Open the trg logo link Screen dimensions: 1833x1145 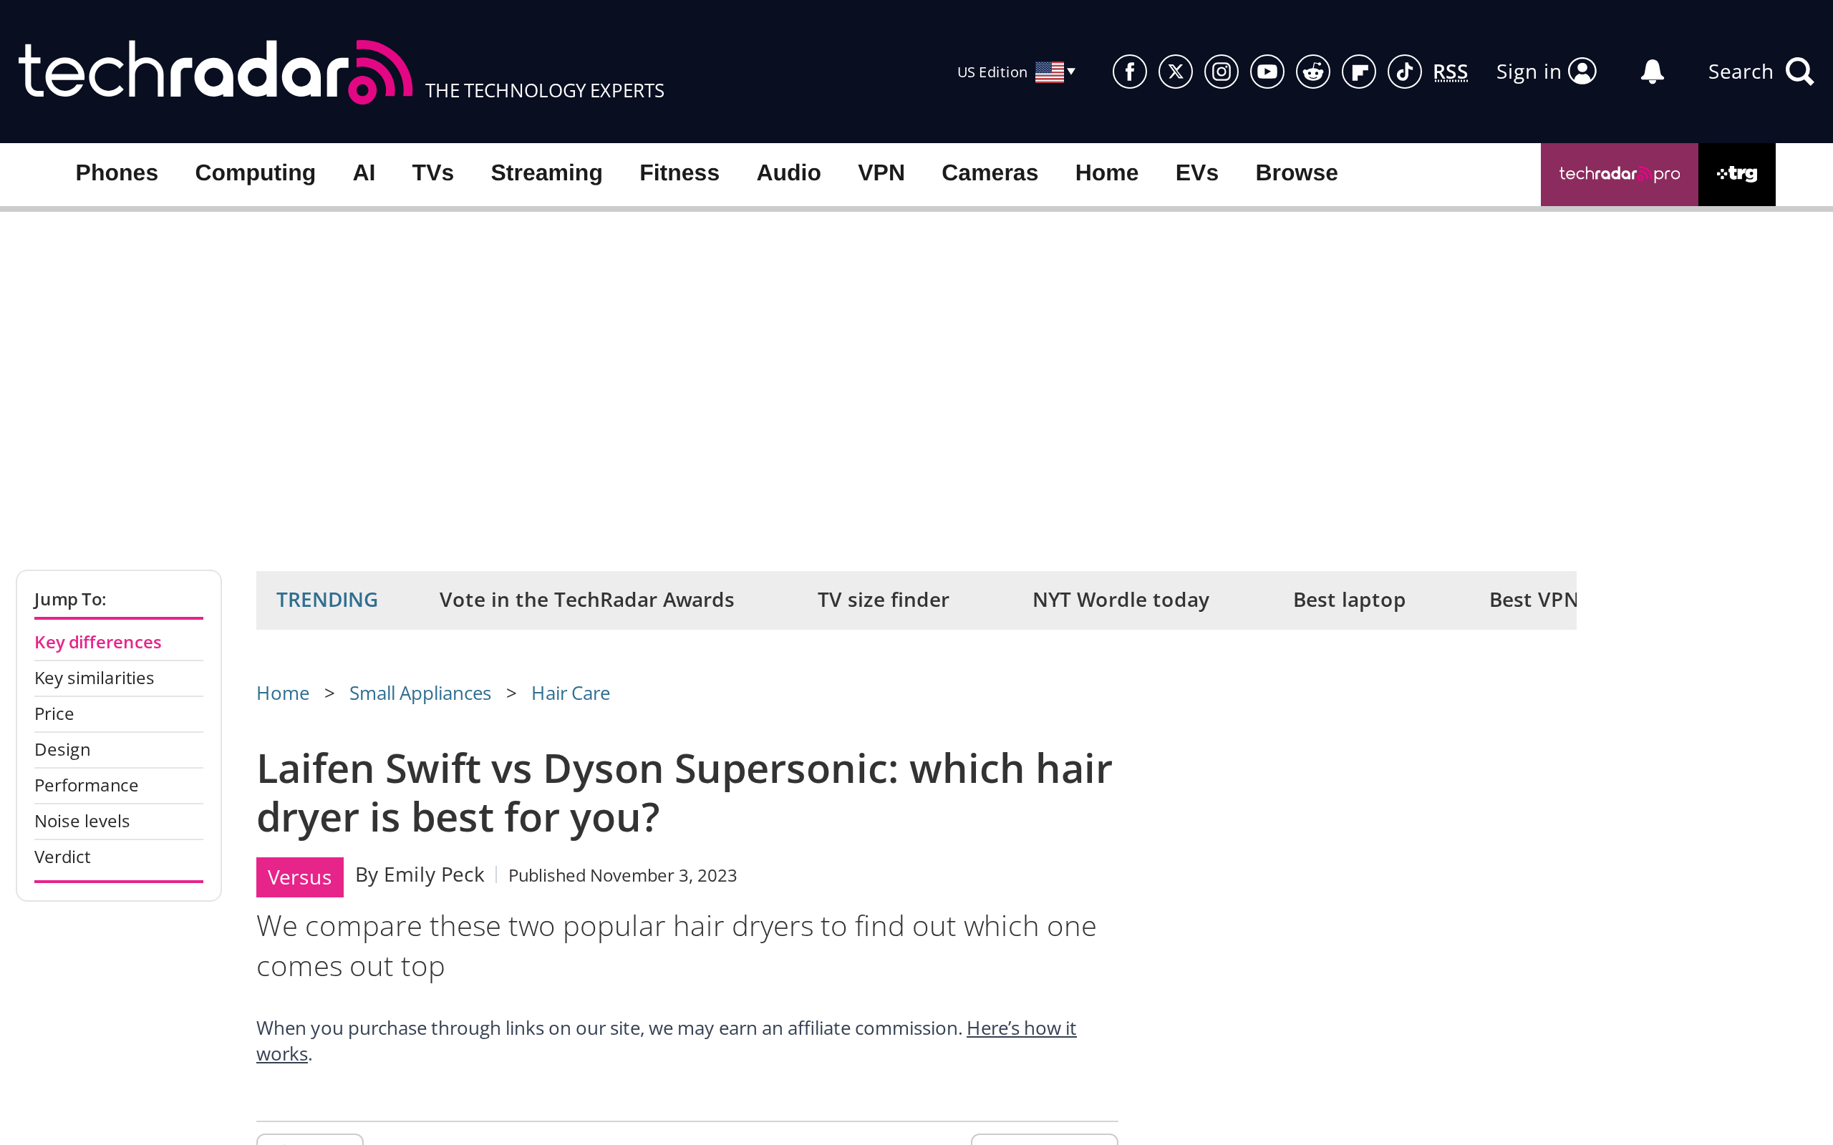[1736, 174]
